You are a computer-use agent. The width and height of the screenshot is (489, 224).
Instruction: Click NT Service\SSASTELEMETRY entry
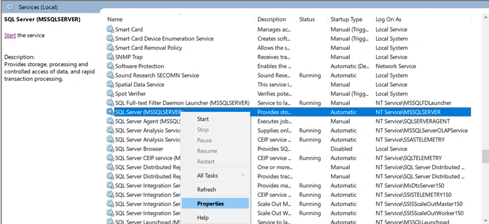[x=410, y=140]
